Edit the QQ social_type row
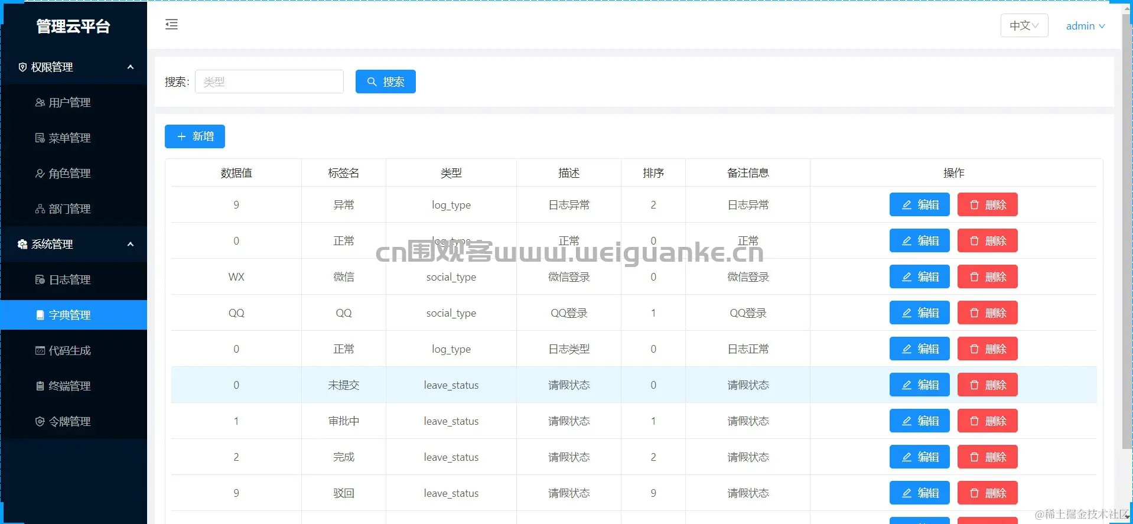The width and height of the screenshot is (1133, 524). (x=919, y=313)
